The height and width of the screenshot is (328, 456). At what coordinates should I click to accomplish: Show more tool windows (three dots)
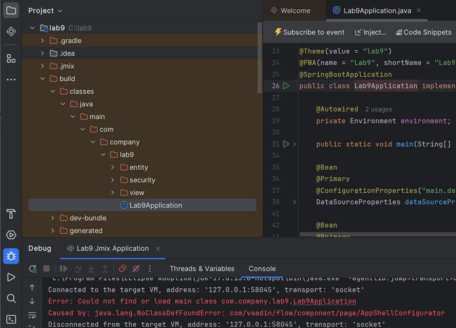point(11,79)
